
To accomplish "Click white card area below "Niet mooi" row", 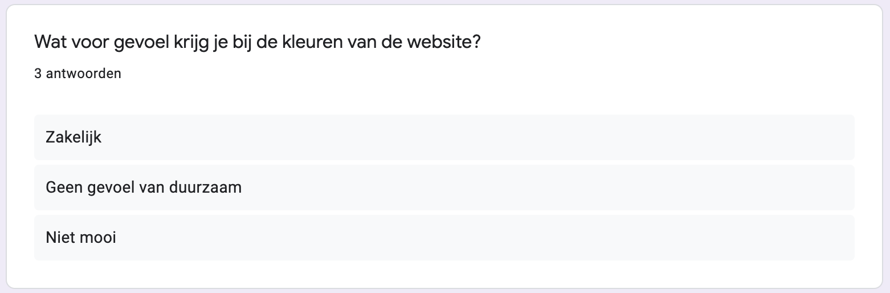I will tap(444, 274).
